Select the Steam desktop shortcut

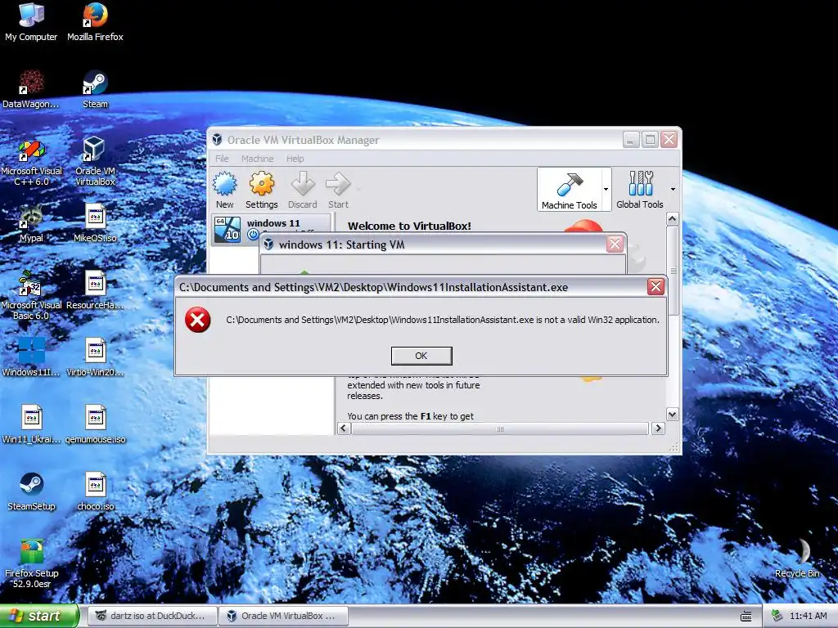click(95, 89)
